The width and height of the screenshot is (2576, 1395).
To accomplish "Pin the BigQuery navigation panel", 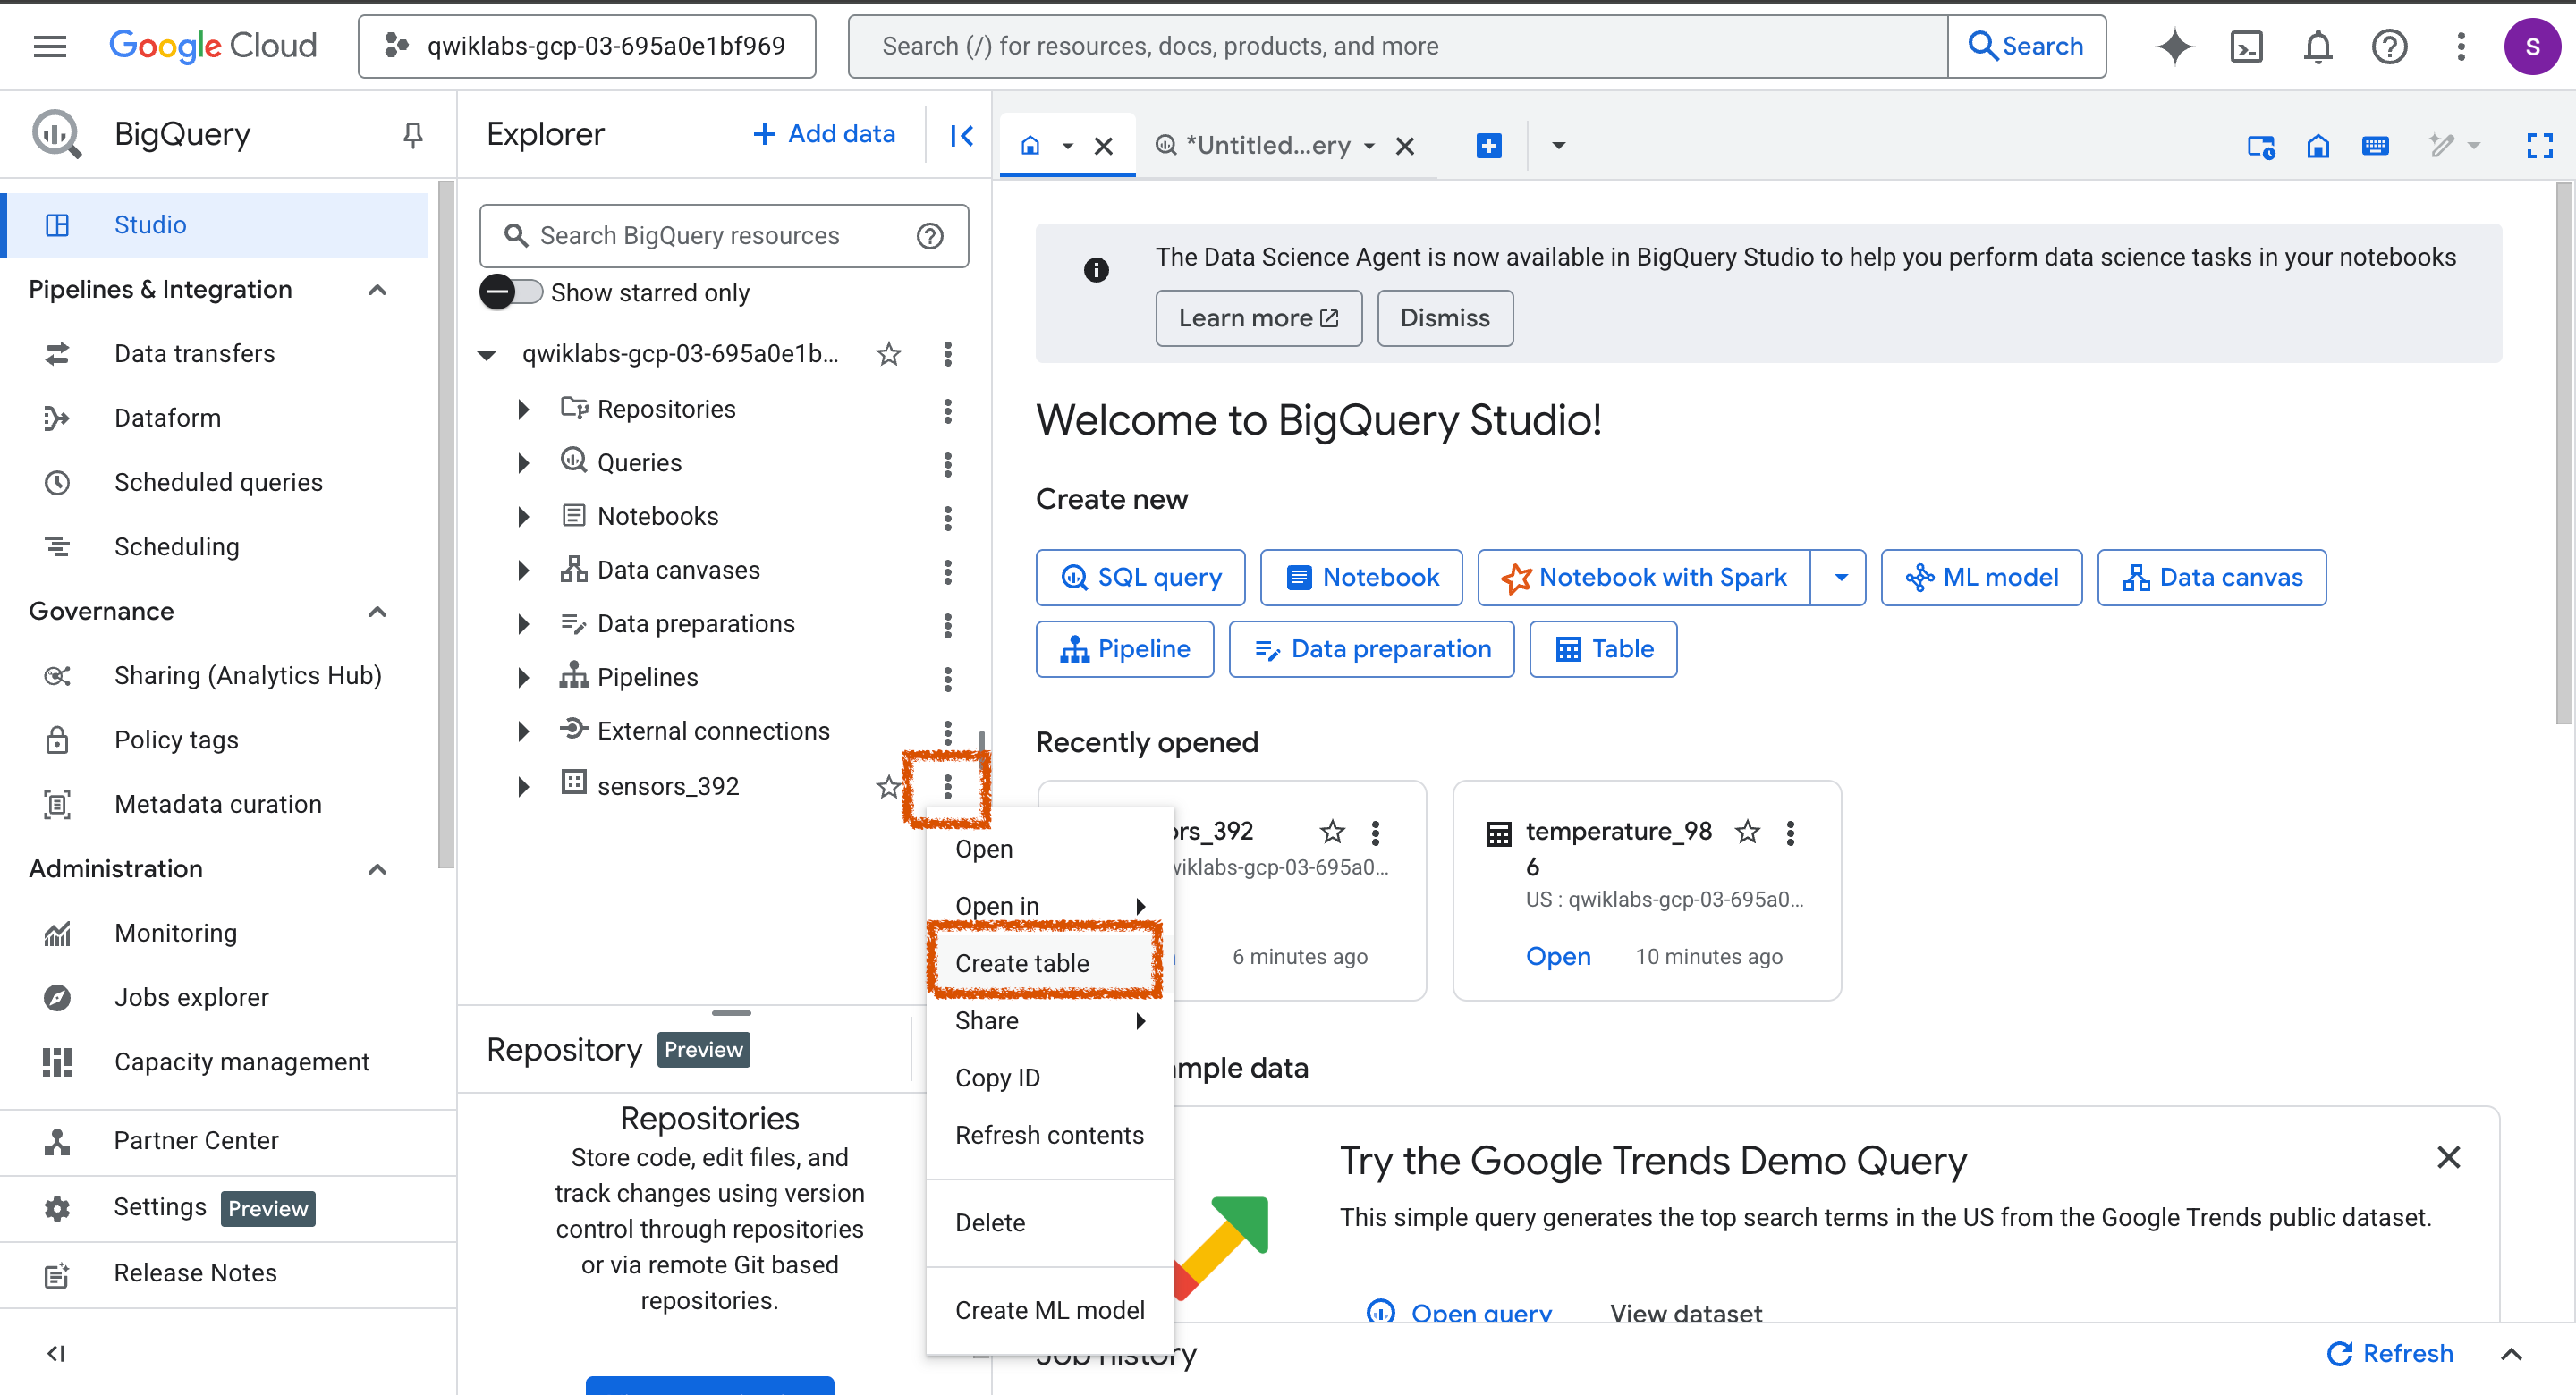I will 412,134.
